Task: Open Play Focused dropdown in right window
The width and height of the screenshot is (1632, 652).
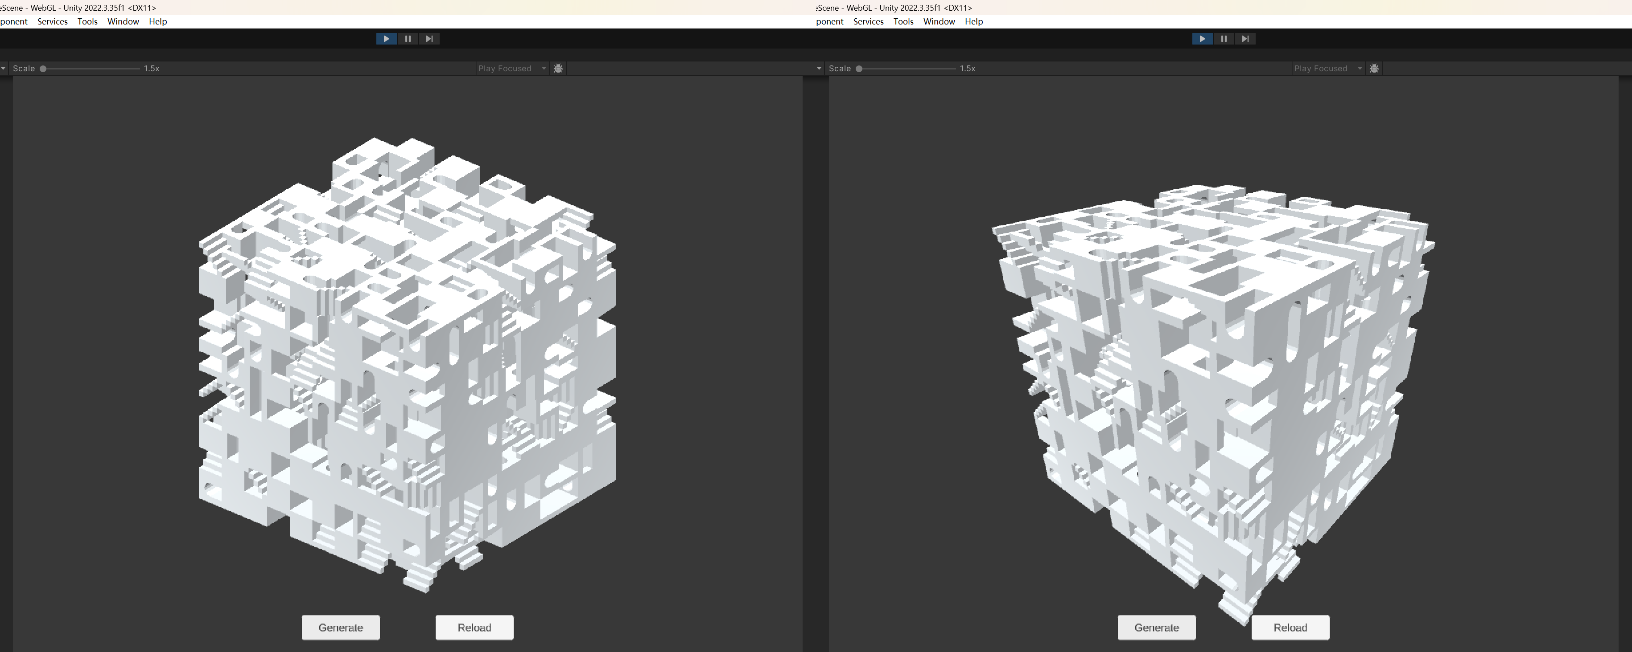Action: [x=1328, y=69]
